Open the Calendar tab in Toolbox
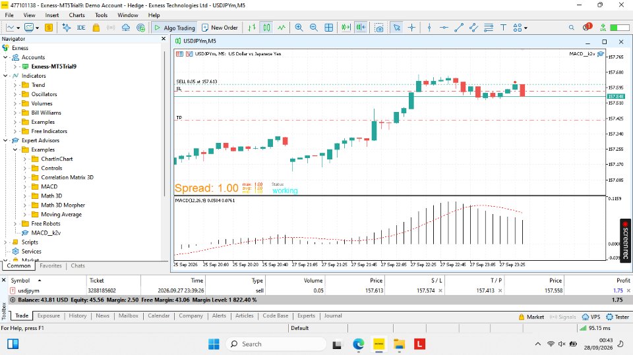The width and height of the screenshot is (633, 355). pyautogui.click(x=159, y=316)
